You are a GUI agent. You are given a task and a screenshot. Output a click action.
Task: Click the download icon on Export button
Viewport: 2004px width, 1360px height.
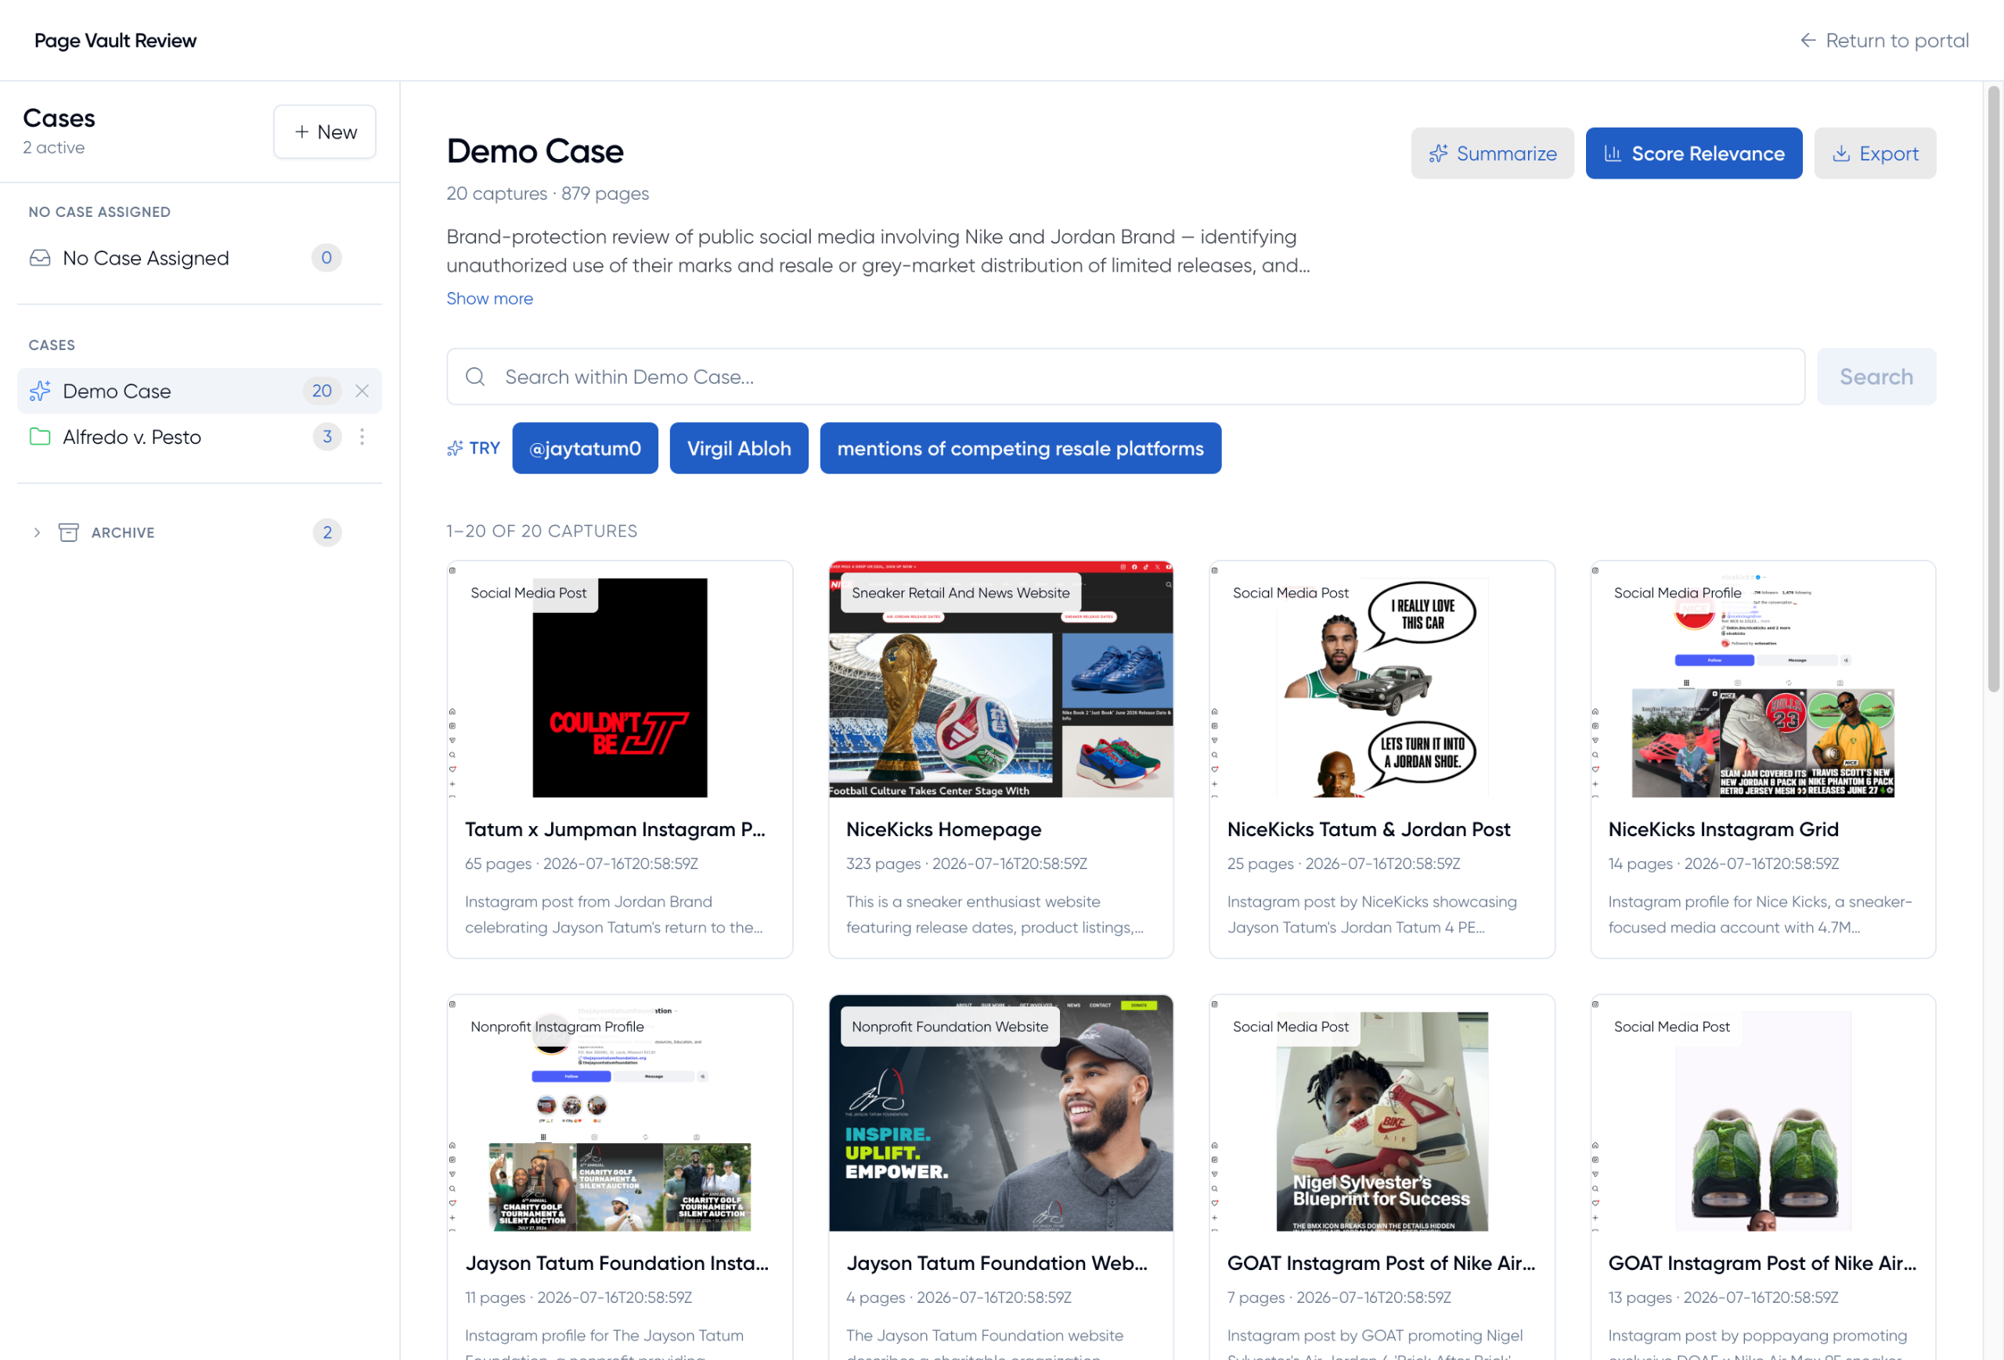(1841, 153)
